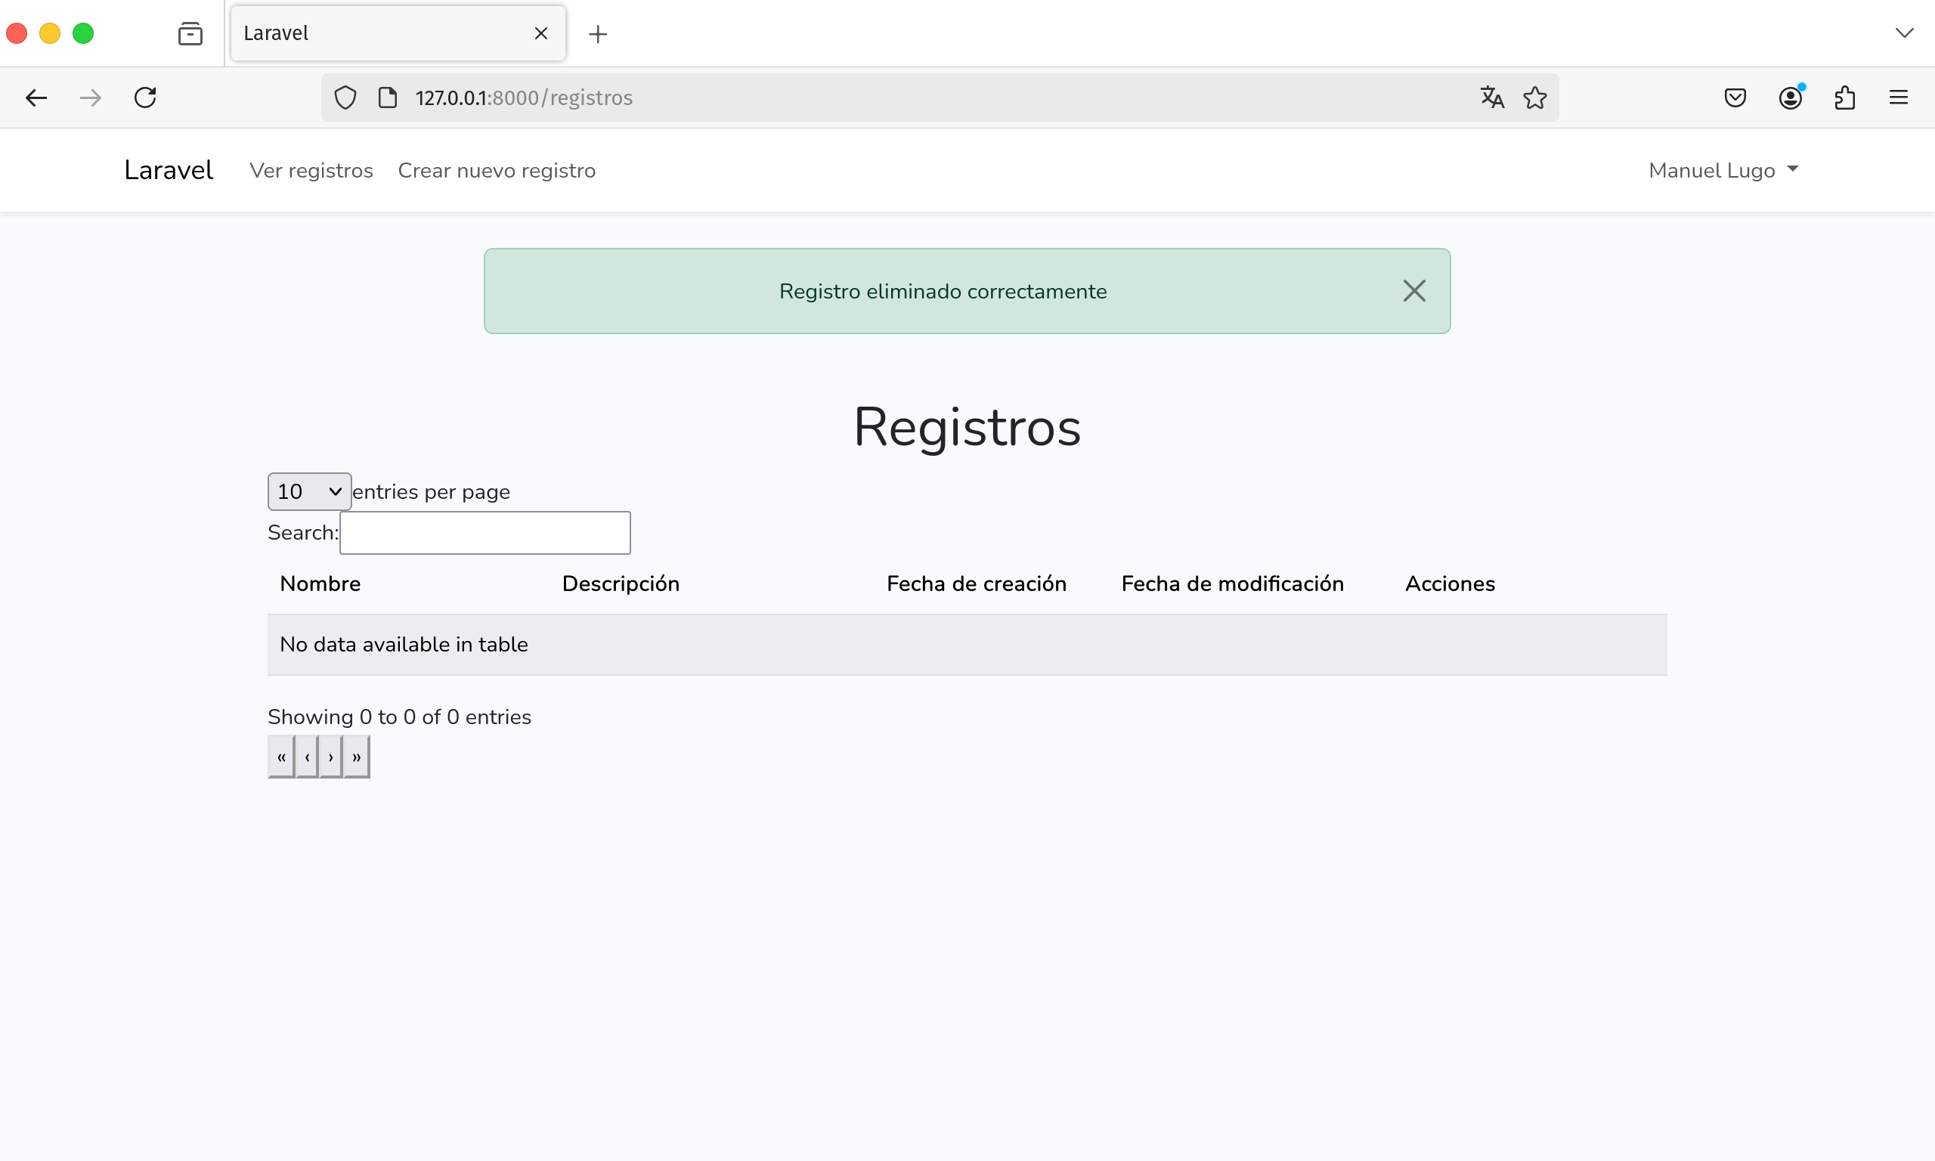
Task: Open the recent browsing tab view icon
Action: point(190,34)
